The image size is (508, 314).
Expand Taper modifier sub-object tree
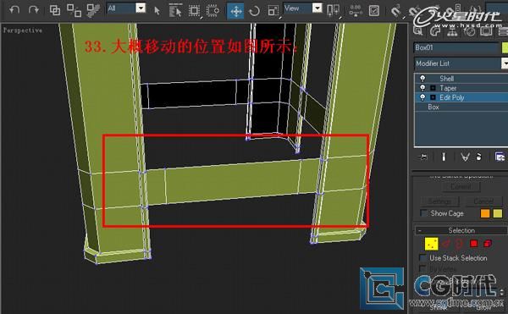click(x=433, y=88)
